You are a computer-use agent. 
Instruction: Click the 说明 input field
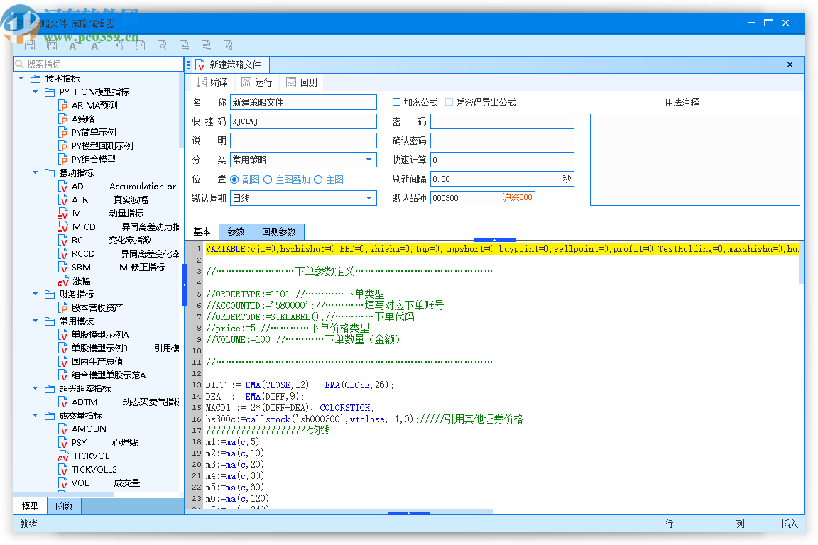click(x=303, y=141)
